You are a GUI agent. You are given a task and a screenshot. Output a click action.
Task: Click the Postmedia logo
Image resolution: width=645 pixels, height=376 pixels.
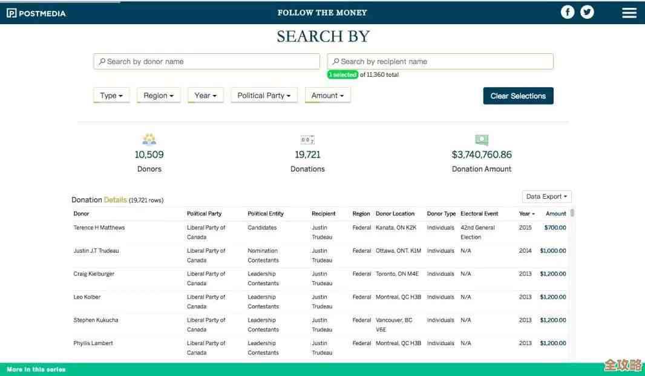tap(36, 13)
